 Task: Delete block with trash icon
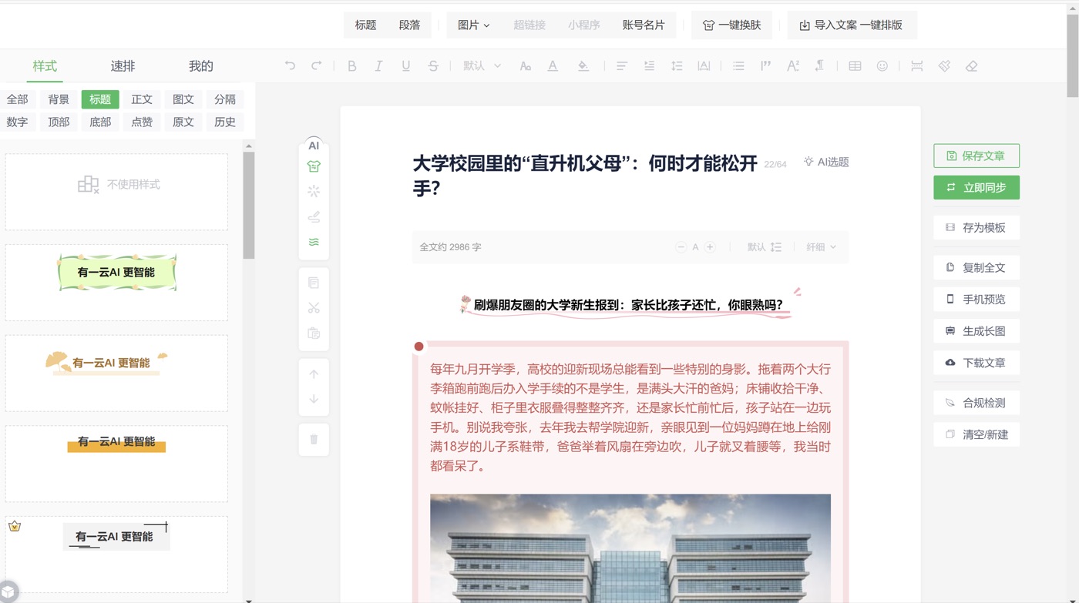314,440
